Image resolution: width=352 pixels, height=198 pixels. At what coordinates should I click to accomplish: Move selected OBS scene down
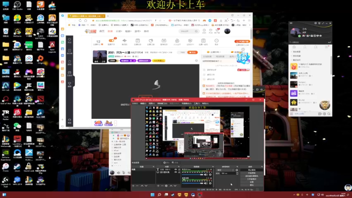point(146,186)
